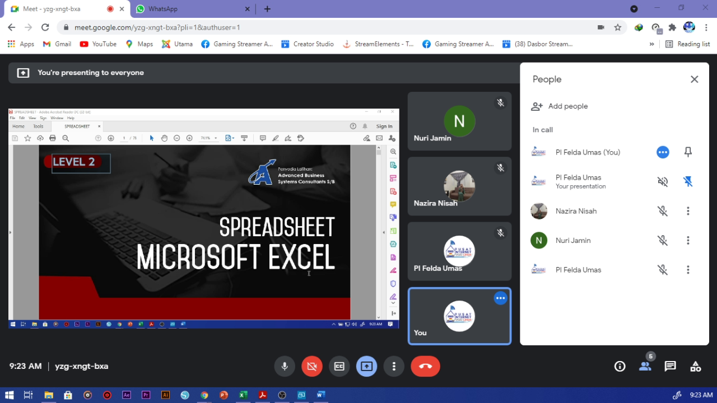
Task: Pin PI Felda Umas (You) to screen
Action: (688, 152)
